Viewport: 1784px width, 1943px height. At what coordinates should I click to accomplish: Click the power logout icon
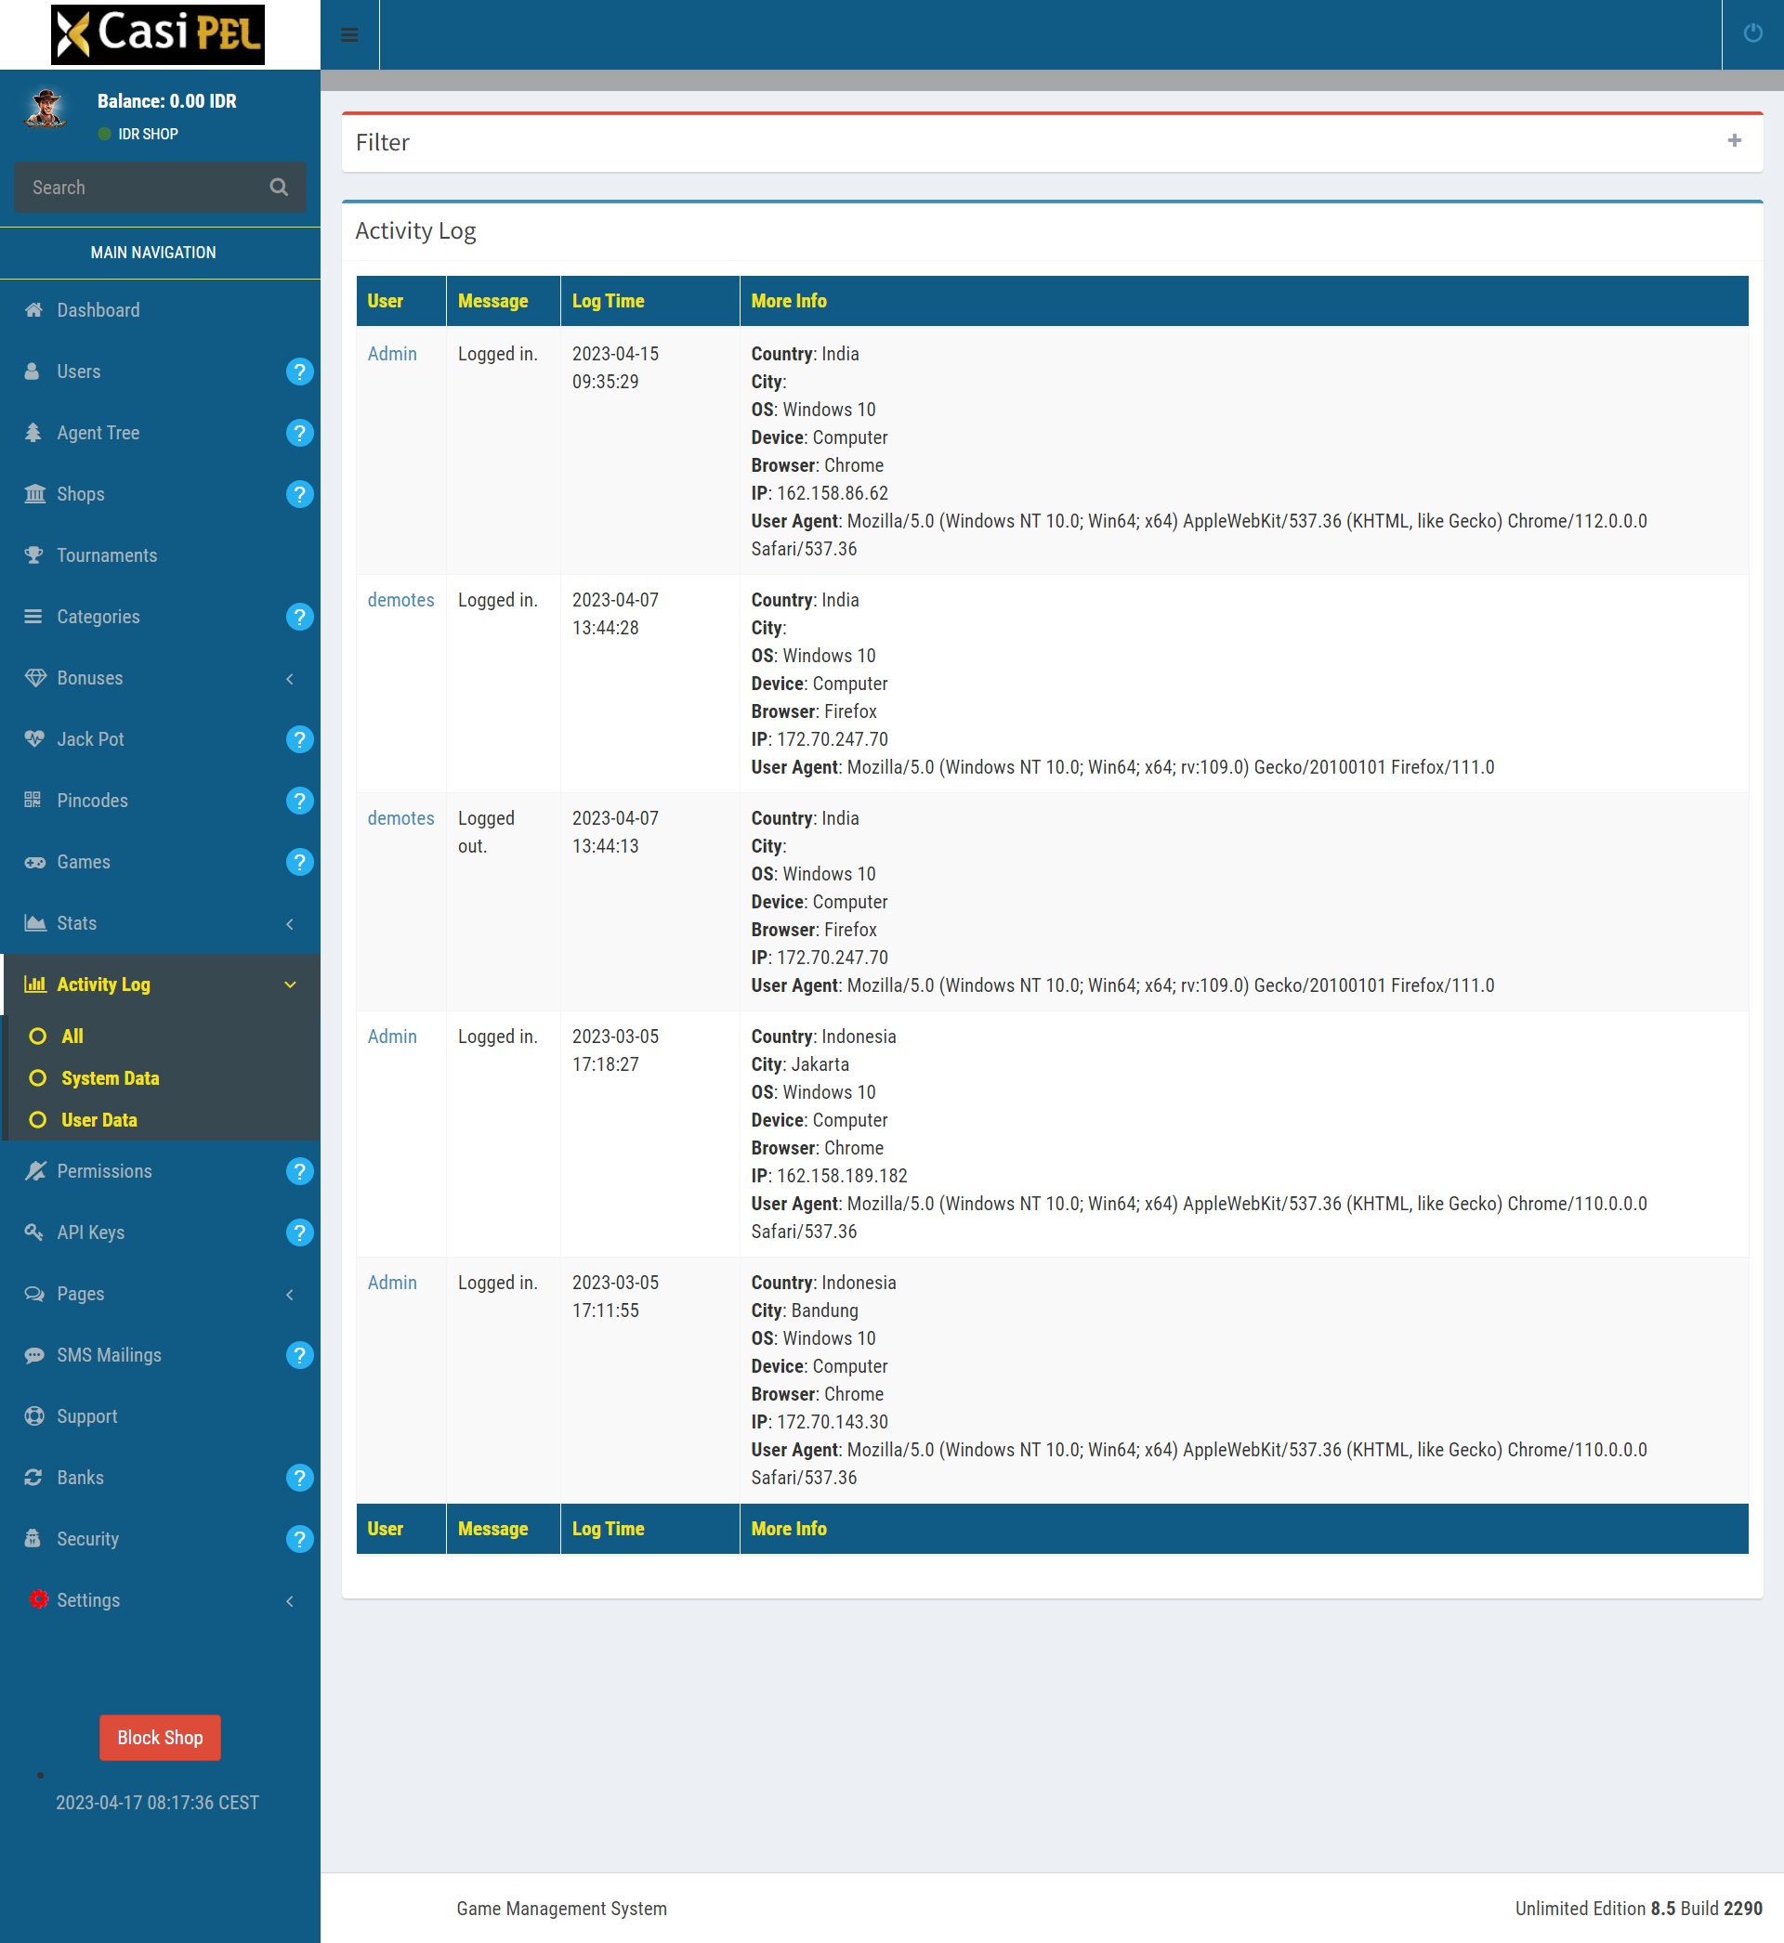tap(1752, 33)
